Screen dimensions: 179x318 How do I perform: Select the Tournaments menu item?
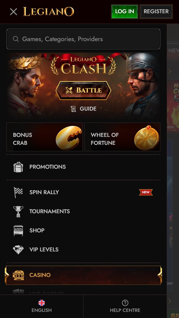[83, 211]
